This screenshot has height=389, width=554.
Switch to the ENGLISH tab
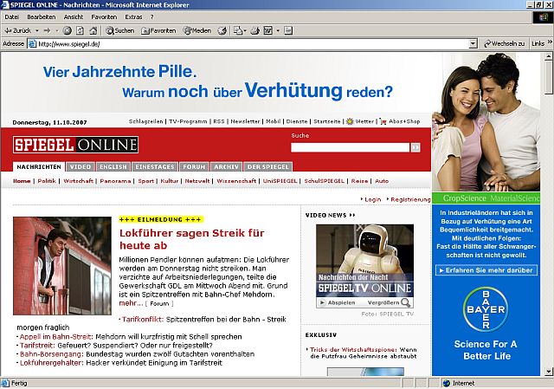pyautogui.click(x=113, y=167)
